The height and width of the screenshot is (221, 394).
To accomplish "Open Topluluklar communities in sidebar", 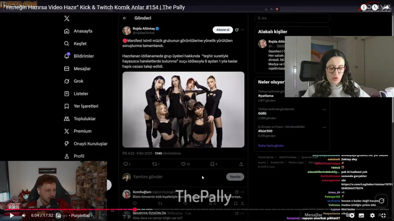I will point(80,118).
